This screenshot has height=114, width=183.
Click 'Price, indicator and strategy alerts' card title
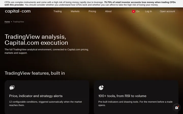point(36,96)
